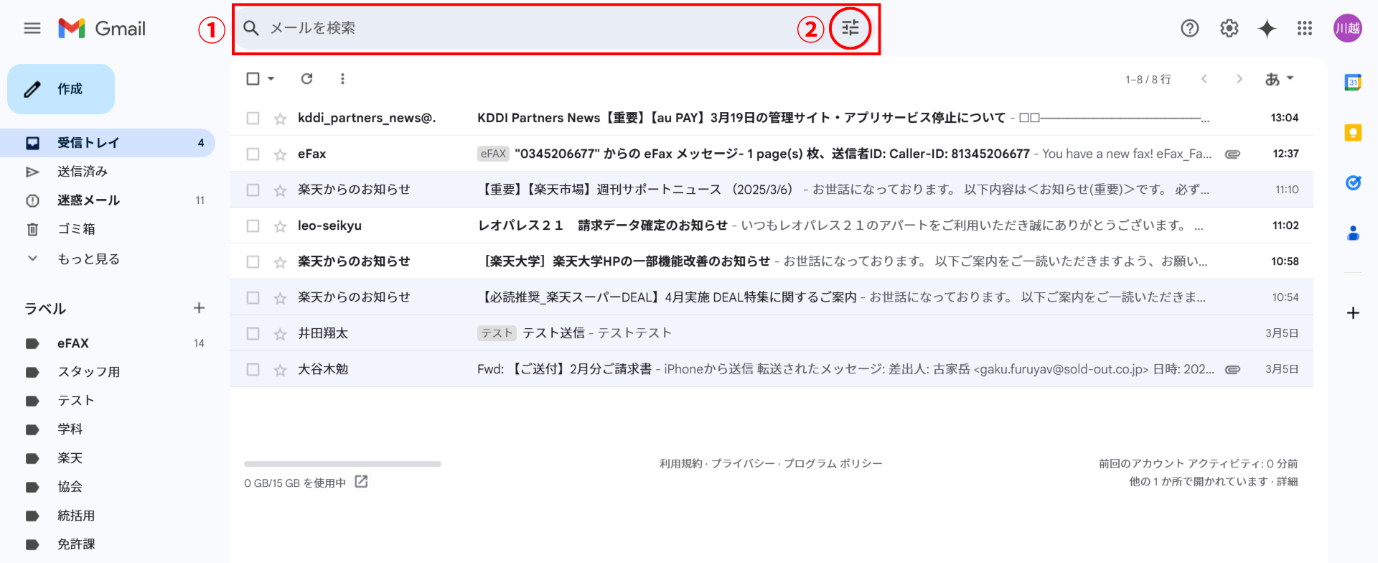Check the box for 井田翔太 email
This screenshot has width=1378, height=563.
tap(253, 333)
